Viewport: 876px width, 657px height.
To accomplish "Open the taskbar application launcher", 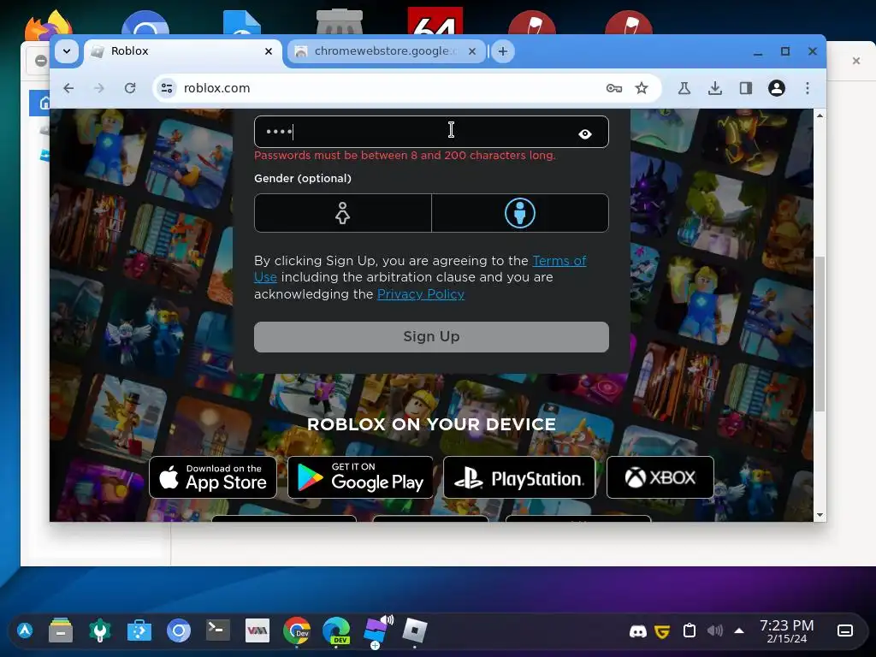I will (25, 630).
